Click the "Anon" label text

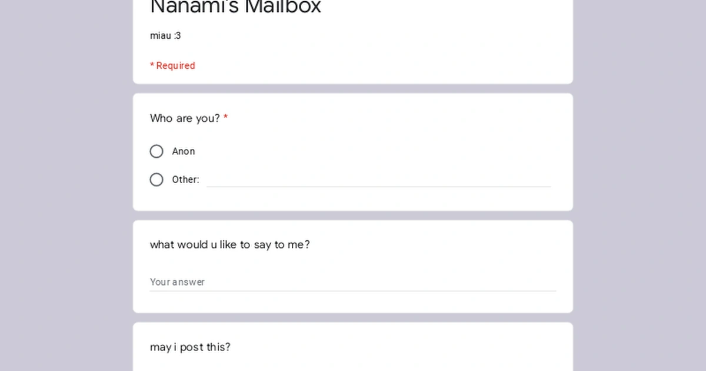point(184,151)
